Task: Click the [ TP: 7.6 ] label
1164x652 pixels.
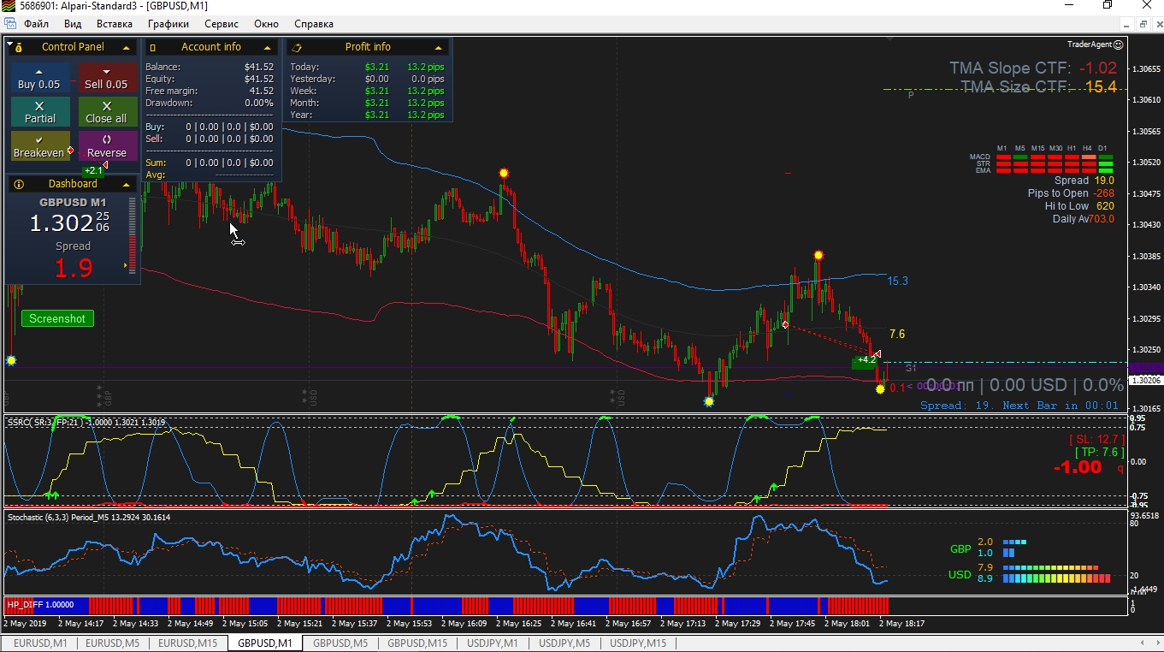Action: (x=1098, y=452)
